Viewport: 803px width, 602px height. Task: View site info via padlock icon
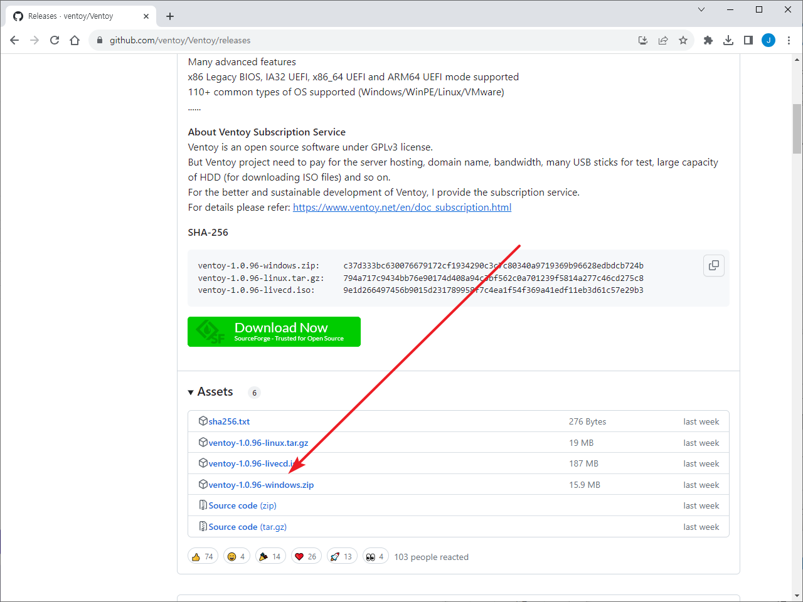(x=99, y=40)
